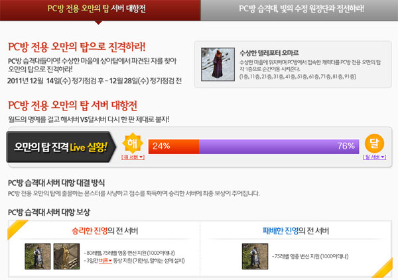Click the second winner reward character image

pyautogui.click(x=62, y=256)
